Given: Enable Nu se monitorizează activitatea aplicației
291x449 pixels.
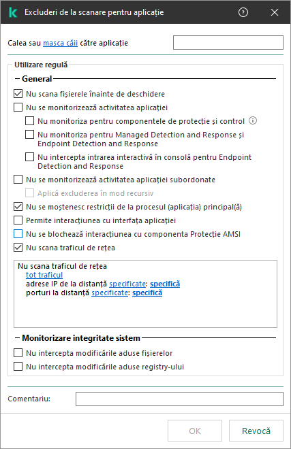Looking at the screenshot, I should (x=18, y=107).
